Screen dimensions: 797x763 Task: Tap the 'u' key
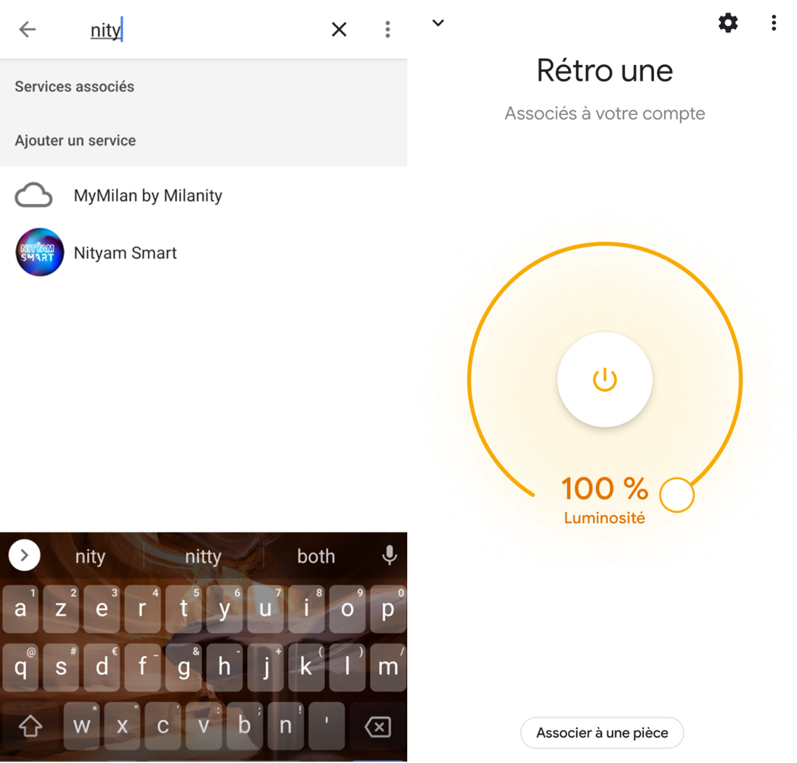[x=265, y=609]
